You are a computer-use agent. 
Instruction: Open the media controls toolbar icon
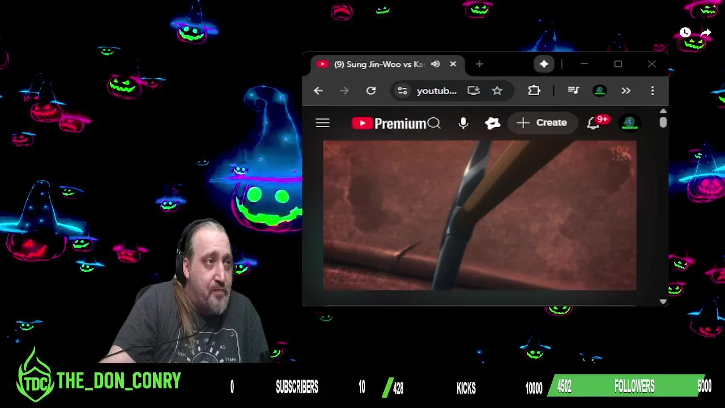tap(573, 91)
